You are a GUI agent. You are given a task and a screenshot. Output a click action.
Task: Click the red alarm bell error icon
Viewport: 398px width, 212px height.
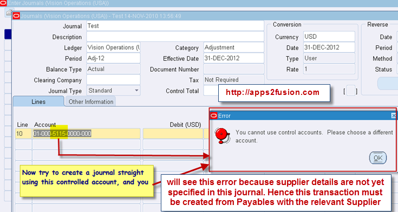[222, 136]
